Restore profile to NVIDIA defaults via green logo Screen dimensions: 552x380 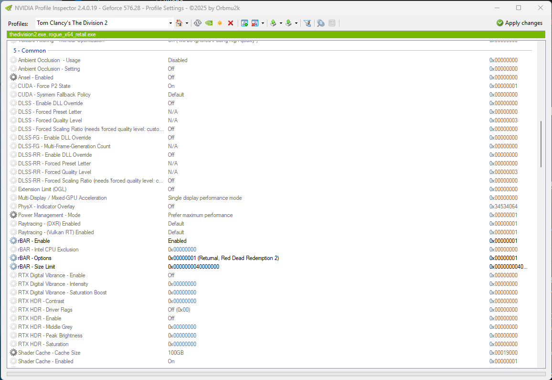tap(209, 23)
